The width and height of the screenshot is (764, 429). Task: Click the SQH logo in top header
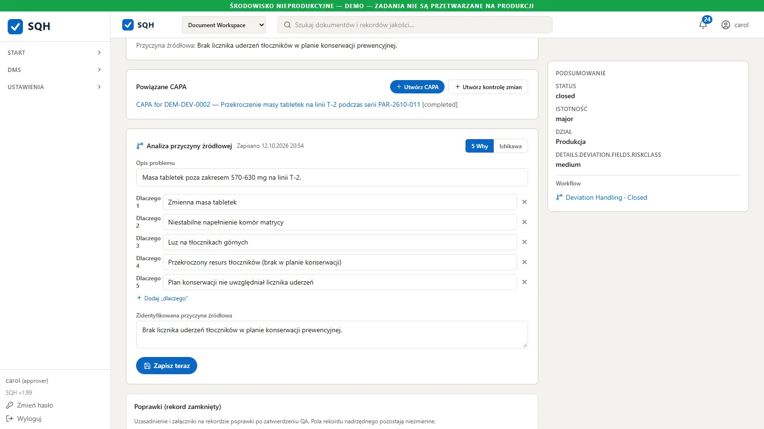[x=128, y=25]
